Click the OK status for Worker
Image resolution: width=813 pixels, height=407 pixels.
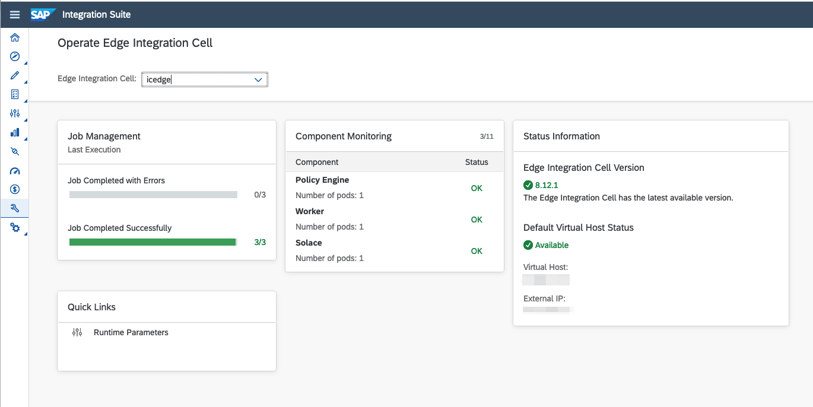(477, 220)
